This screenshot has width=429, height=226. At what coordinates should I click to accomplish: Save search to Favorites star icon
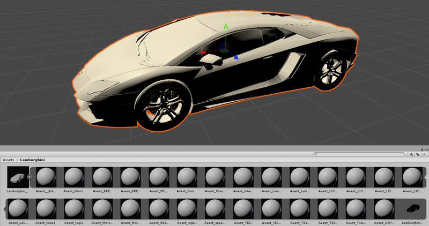[424, 154]
